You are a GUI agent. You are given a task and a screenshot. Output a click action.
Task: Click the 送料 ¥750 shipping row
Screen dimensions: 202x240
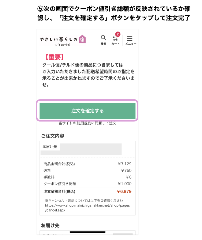pos(87,171)
